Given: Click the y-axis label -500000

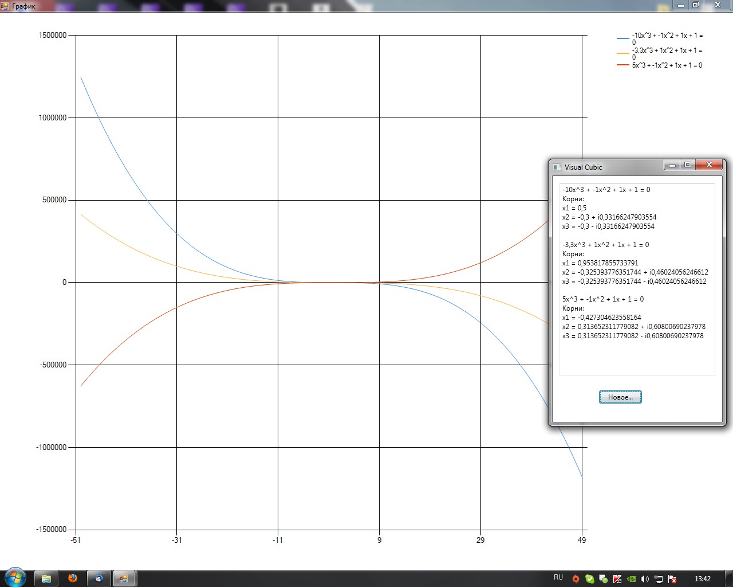Looking at the screenshot, I should [53, 365].
